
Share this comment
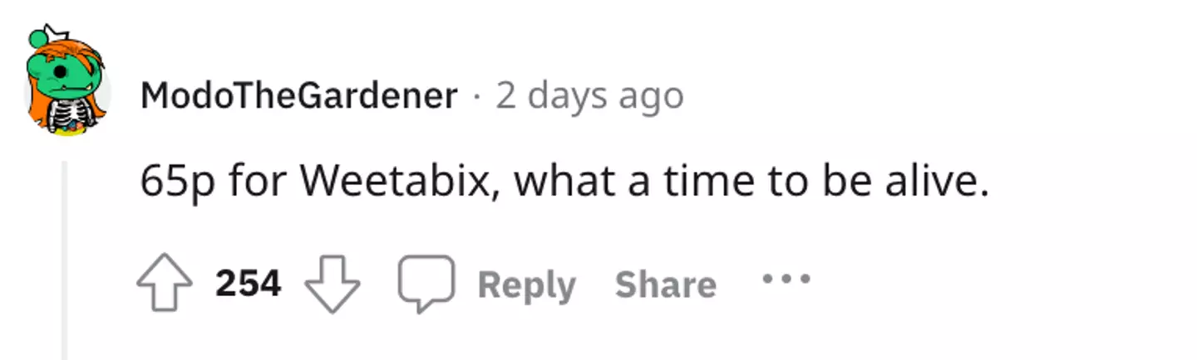665,285
